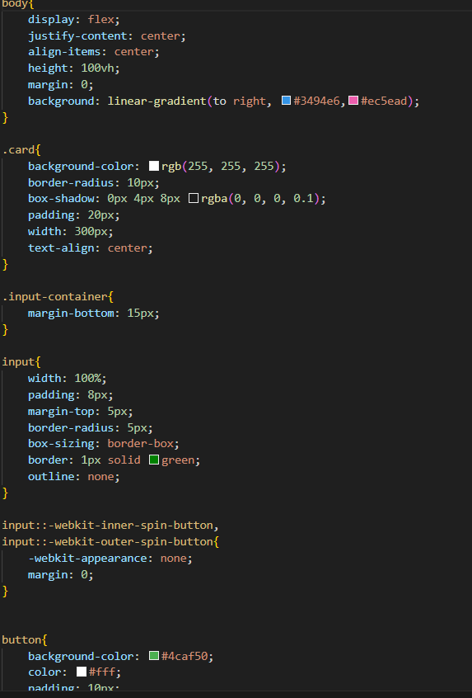Click the 'rgba(0, 0, 0, 0.1)' function text
Viewport: 472px width, 698px height.
pos(260,199)
